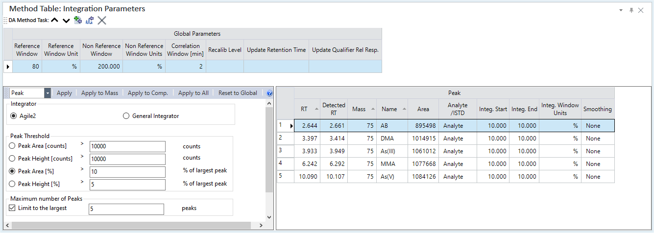Click the Integ. Start column header
654x233 pixels.
coord(493,109)
